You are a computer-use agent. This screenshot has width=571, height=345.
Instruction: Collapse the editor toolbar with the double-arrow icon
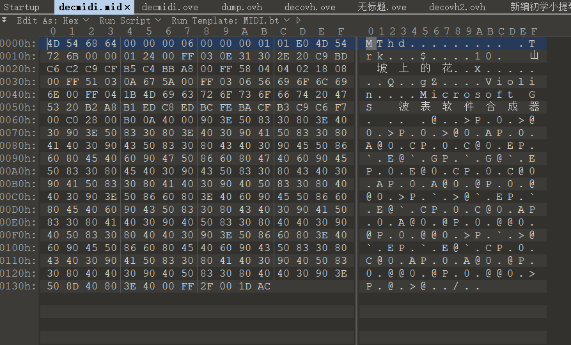point(4,20)
